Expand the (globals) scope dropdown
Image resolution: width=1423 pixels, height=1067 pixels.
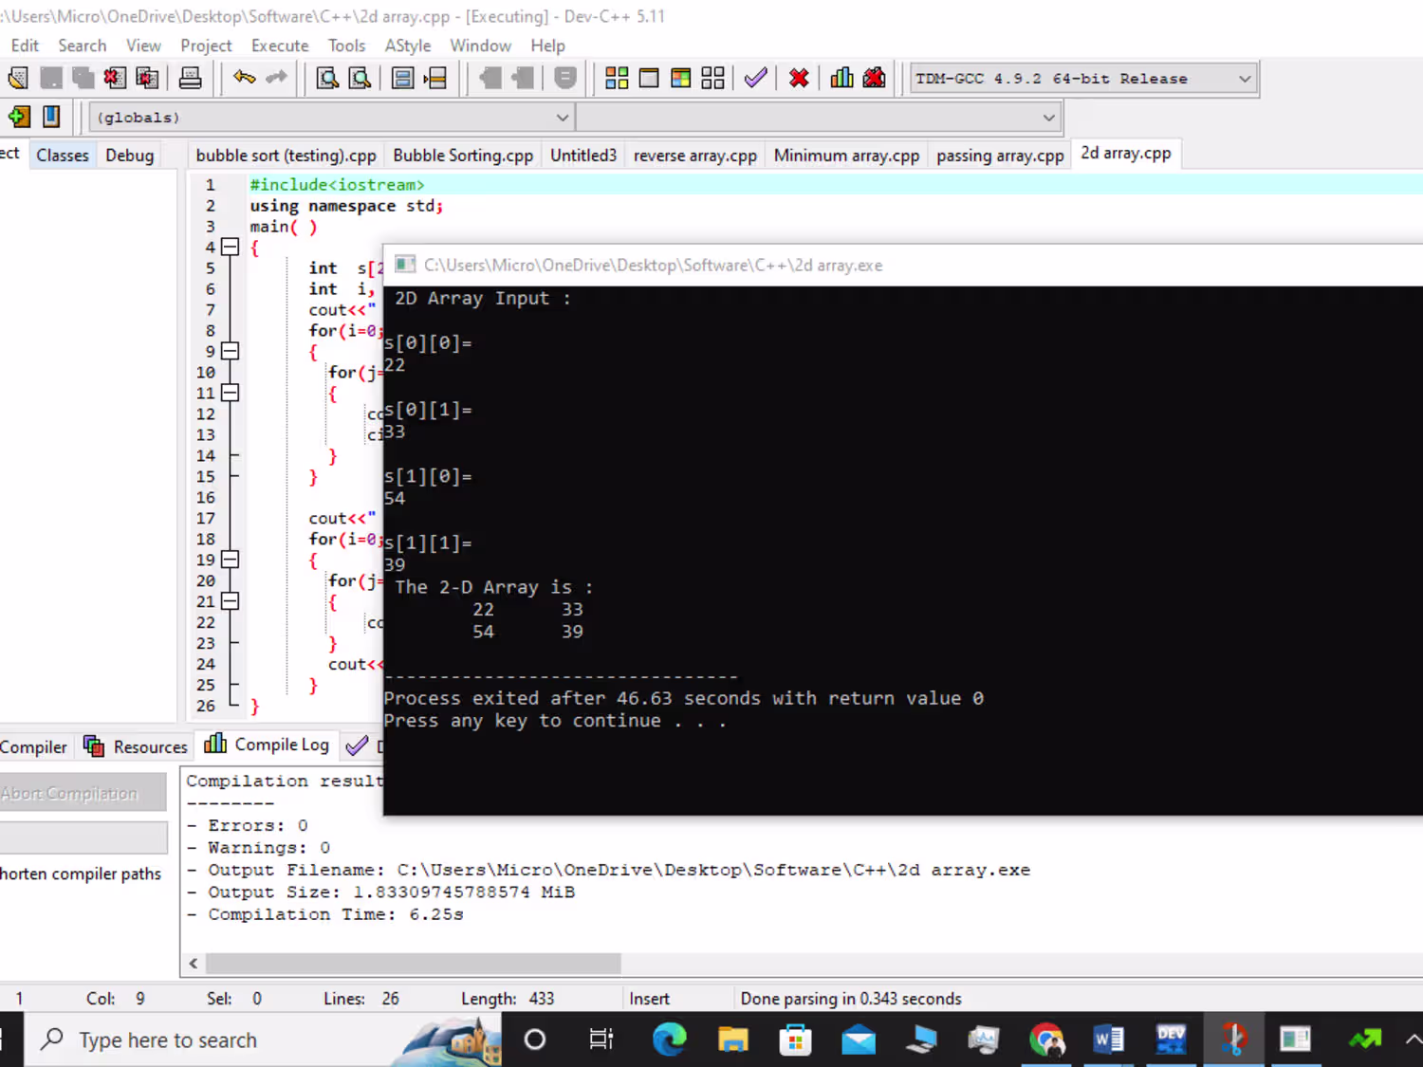(562, 118)
